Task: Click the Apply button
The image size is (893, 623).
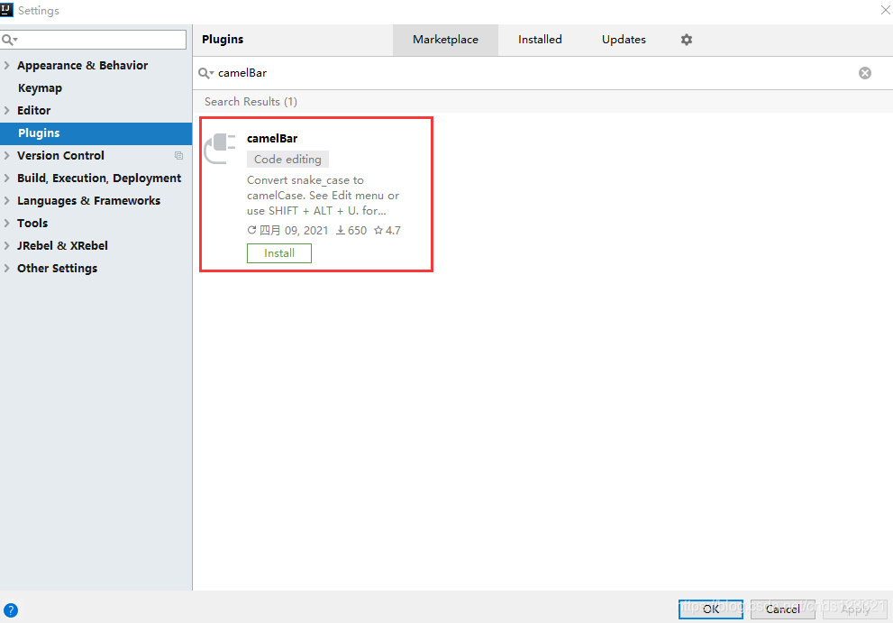Action: coord(855,609)
